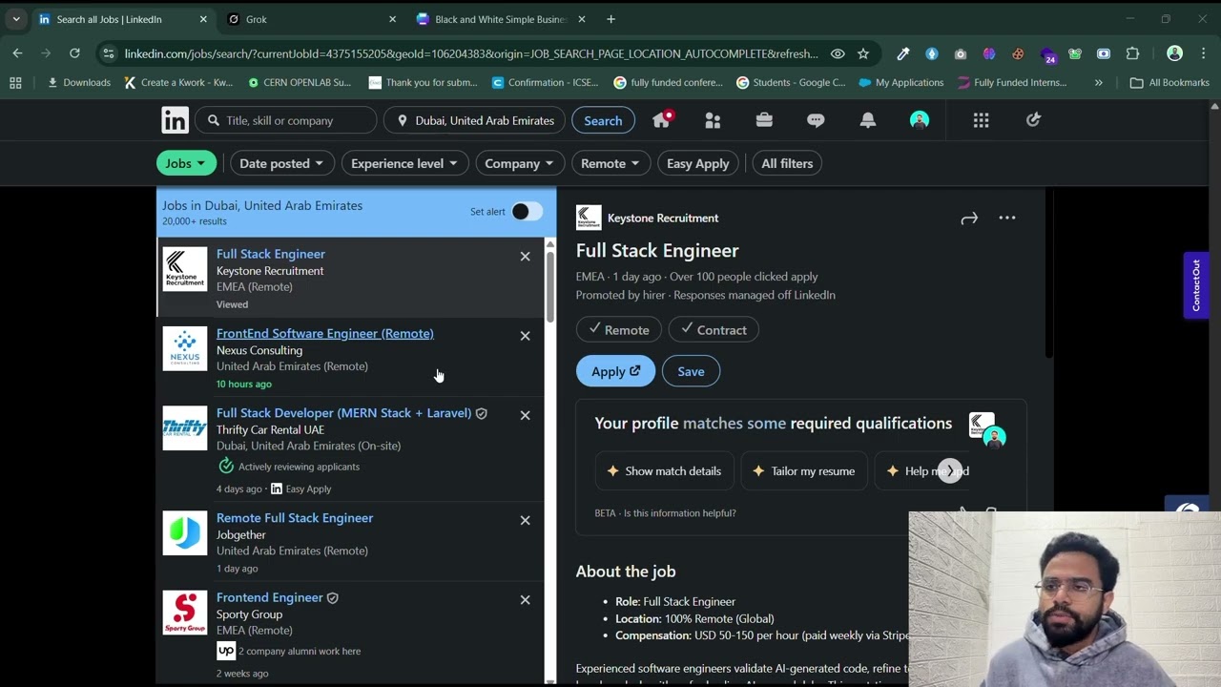The height and width of the screenshot is (687, 1221).
Task: Toggle the Easy Apply filter
Action: [x=697, y=163]
